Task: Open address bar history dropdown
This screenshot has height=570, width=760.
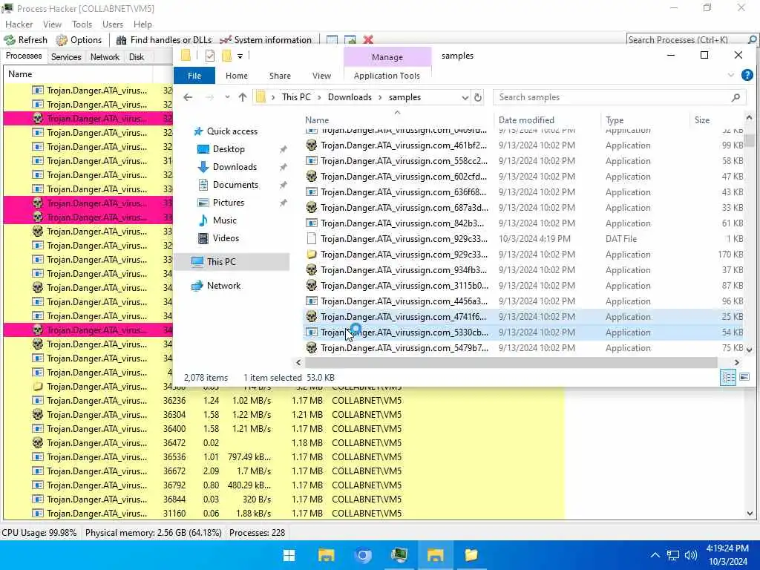Action: (465, 97)
